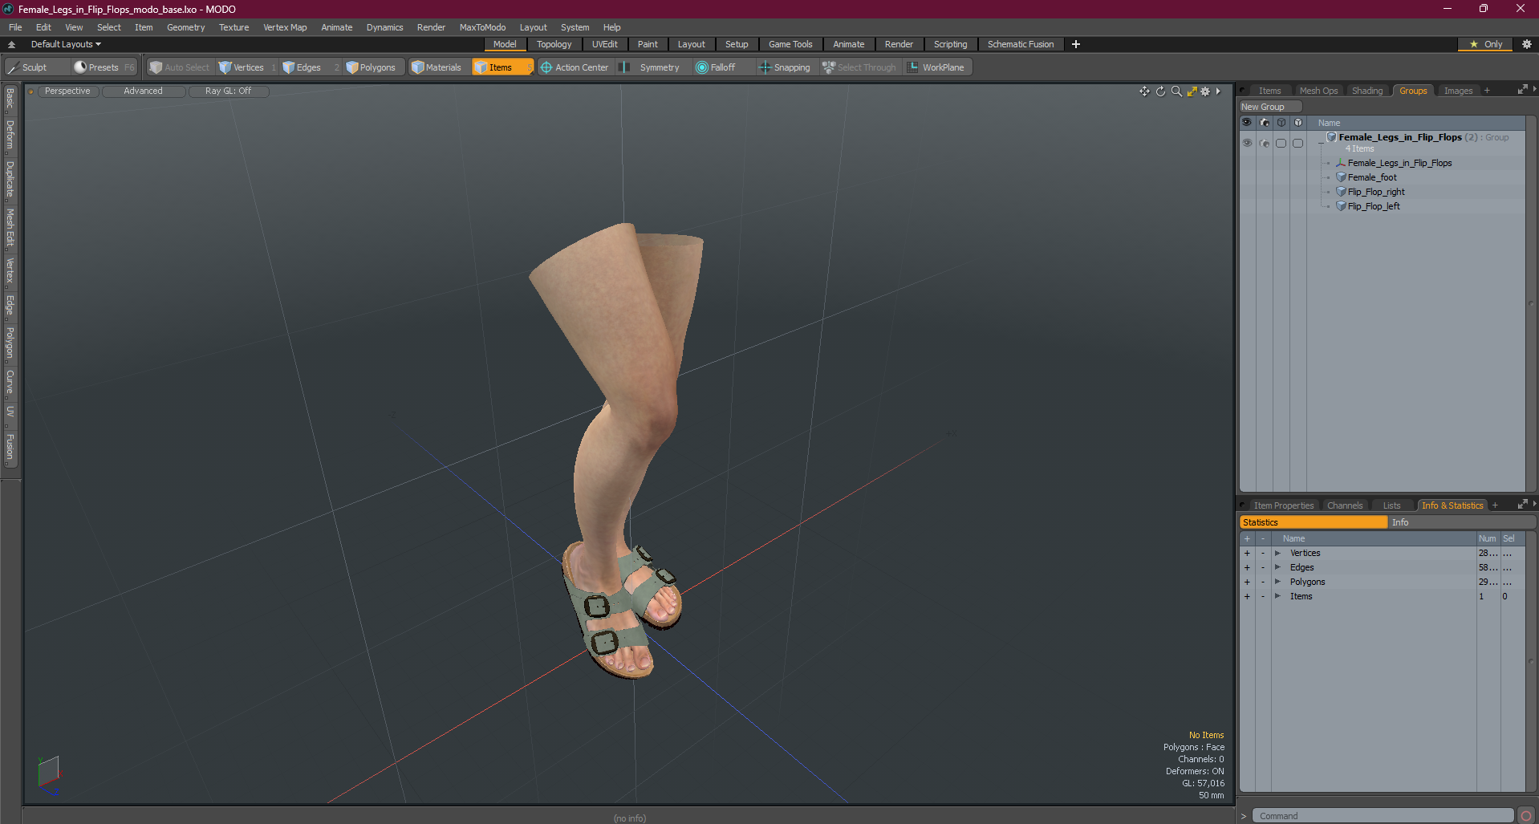The height and width of the screenshot is (824, 1539).
Task: Open the Ray GL: Off dropdown
Action: (x=228, y=91)
